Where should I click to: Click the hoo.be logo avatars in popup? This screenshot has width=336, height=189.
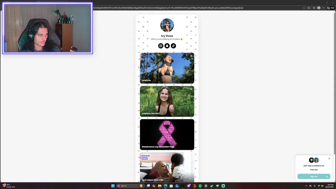314,160
